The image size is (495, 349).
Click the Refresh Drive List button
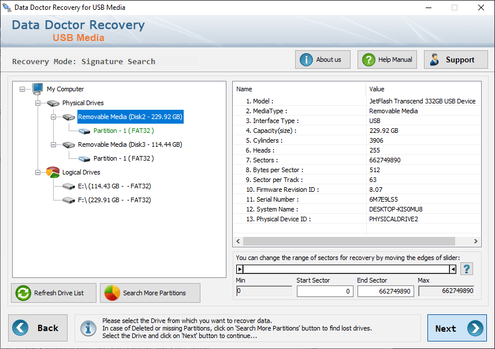(x=54, y=293)
